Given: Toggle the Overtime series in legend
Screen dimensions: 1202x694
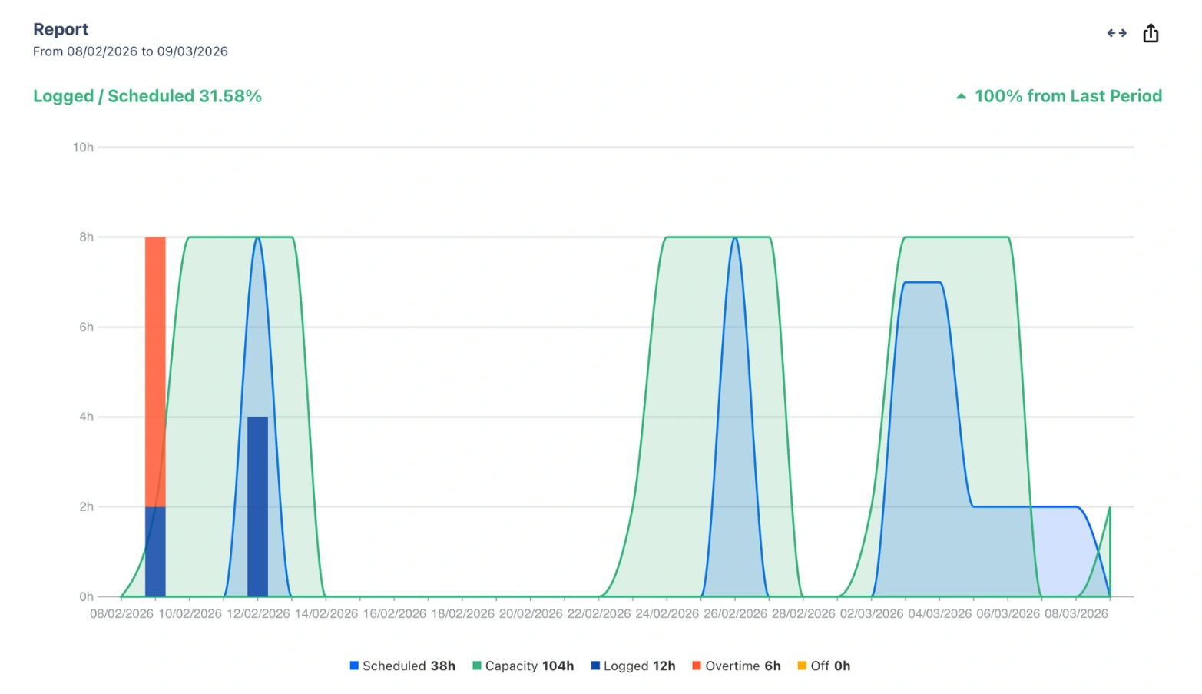Looking at the screenshot, I should point(737,666).
